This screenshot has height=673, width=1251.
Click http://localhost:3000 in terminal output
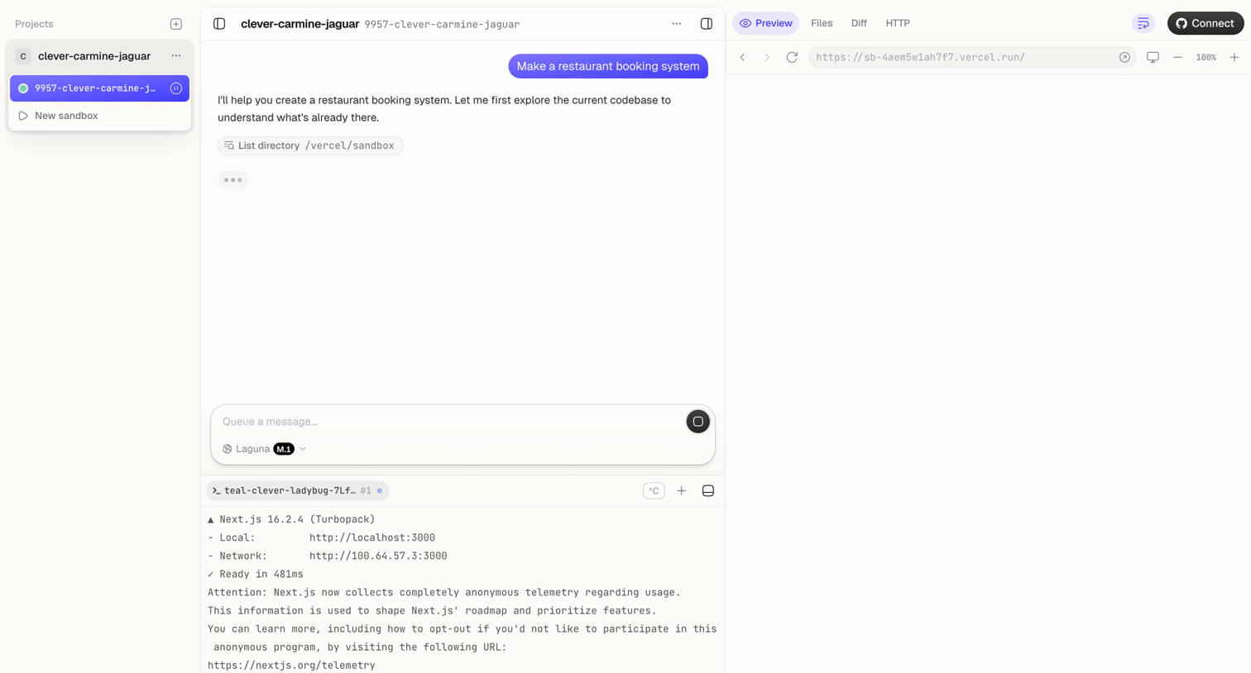(x=372, y=537)
